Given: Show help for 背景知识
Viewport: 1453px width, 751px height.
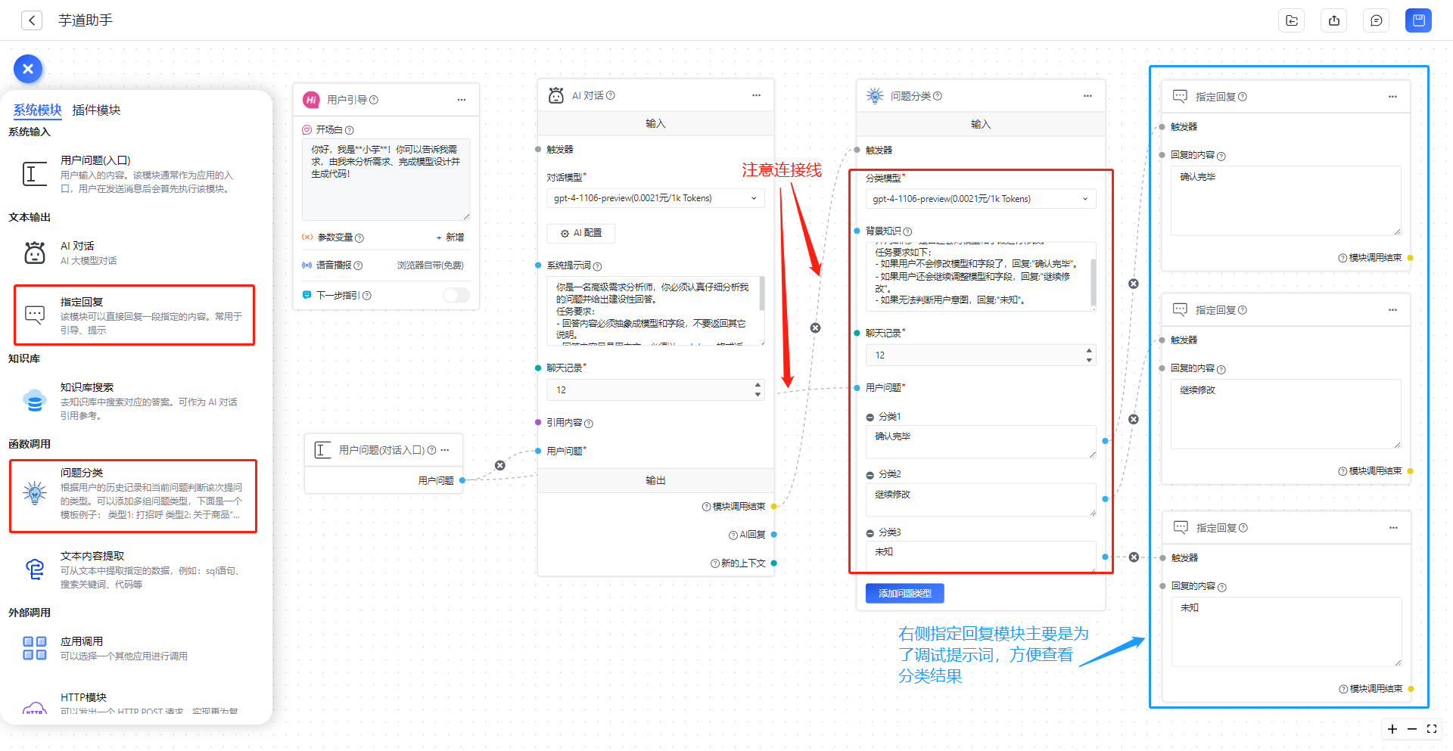Looking at the screenshot, I should [x=908, y=231].
